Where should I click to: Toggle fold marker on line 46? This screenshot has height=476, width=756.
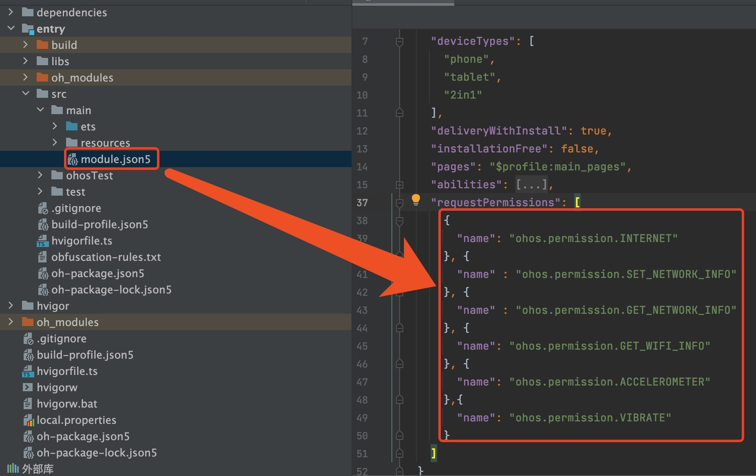click(400, 364)
